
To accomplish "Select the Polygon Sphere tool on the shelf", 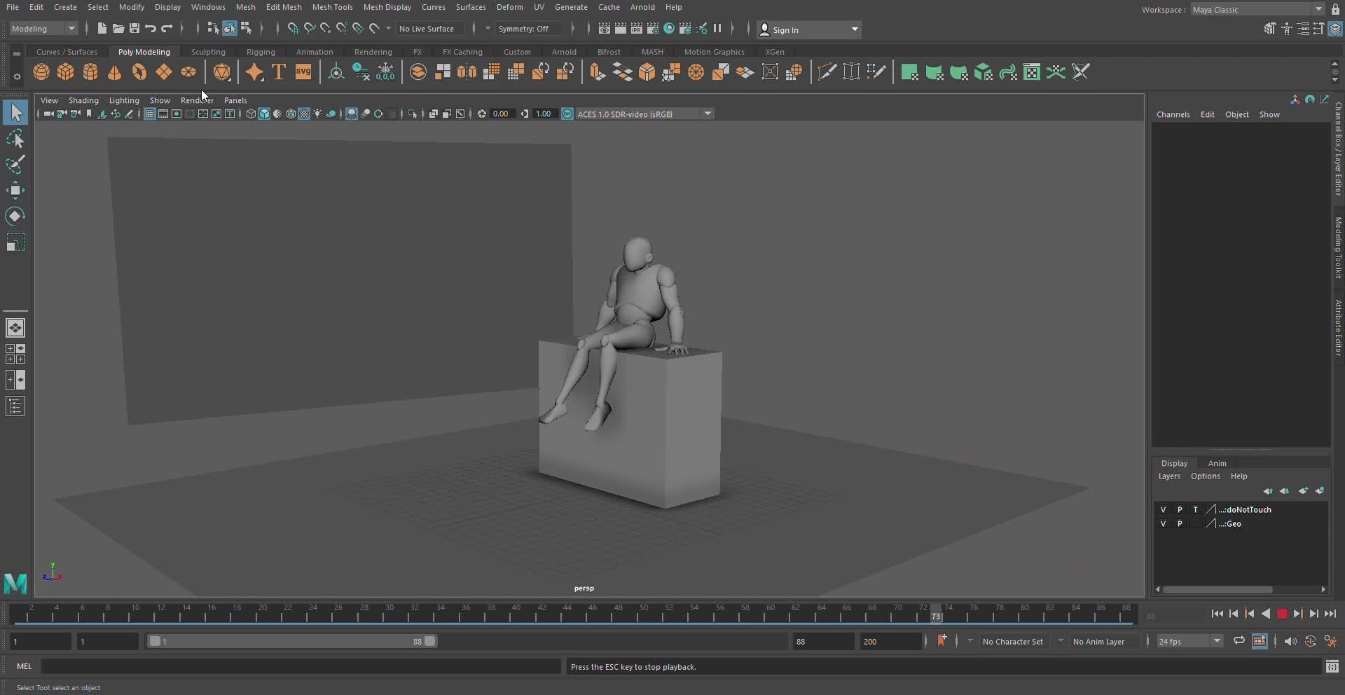I will pos(41,72).
